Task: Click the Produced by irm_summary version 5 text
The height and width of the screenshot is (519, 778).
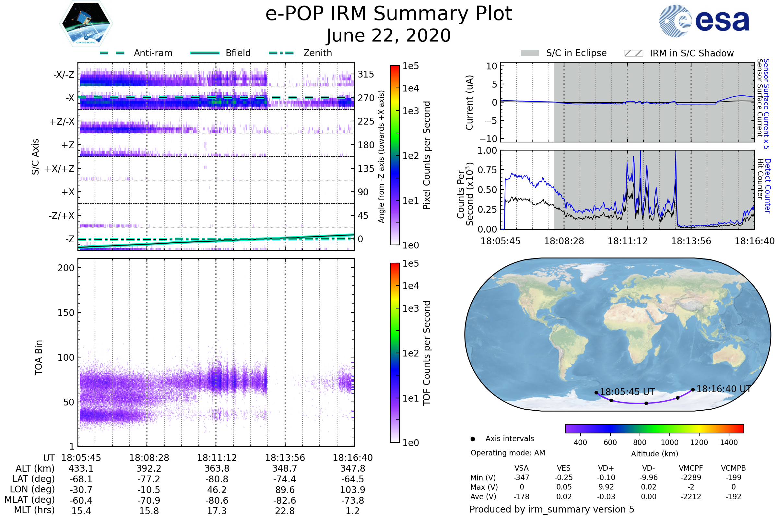Action: click(x=551, y=509)
